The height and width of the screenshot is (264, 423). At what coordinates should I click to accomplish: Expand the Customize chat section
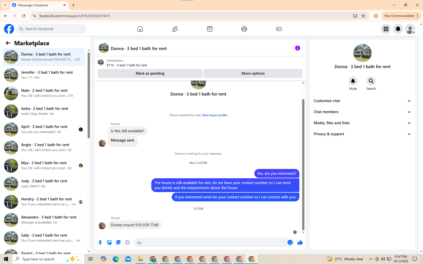click(362, 101)
